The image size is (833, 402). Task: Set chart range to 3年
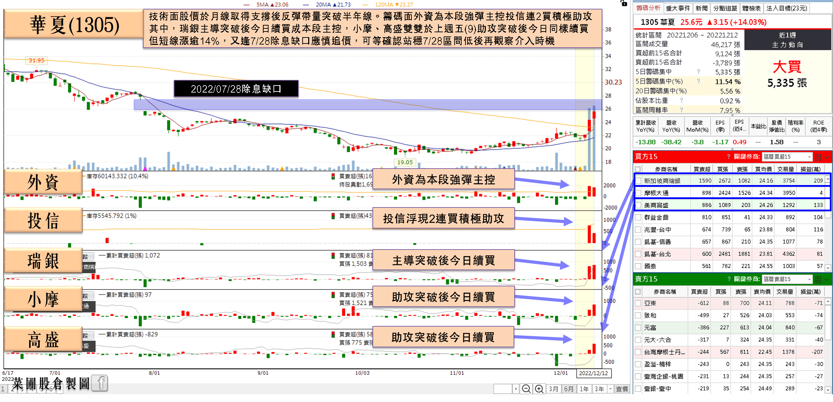(599, 389)
